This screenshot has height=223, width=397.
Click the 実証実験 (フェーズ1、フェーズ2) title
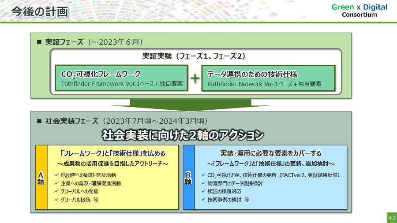coord(194,56)
